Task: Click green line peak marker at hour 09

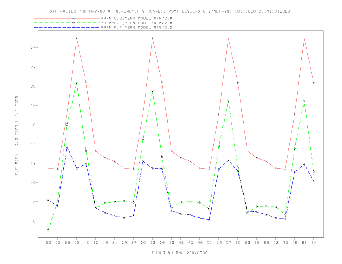Action: coord(76,83)
